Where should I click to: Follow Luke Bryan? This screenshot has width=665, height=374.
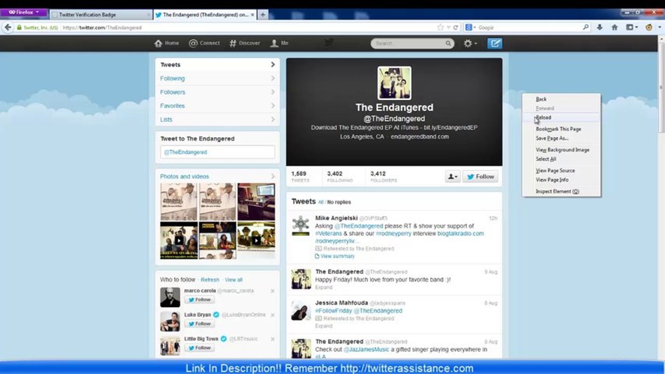pos(200,324)
